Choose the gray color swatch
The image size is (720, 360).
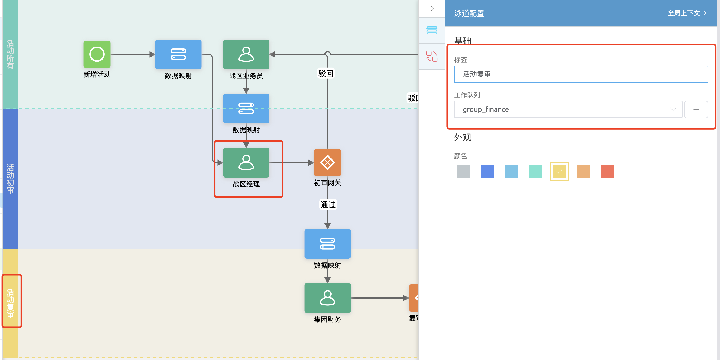point(464,171)
